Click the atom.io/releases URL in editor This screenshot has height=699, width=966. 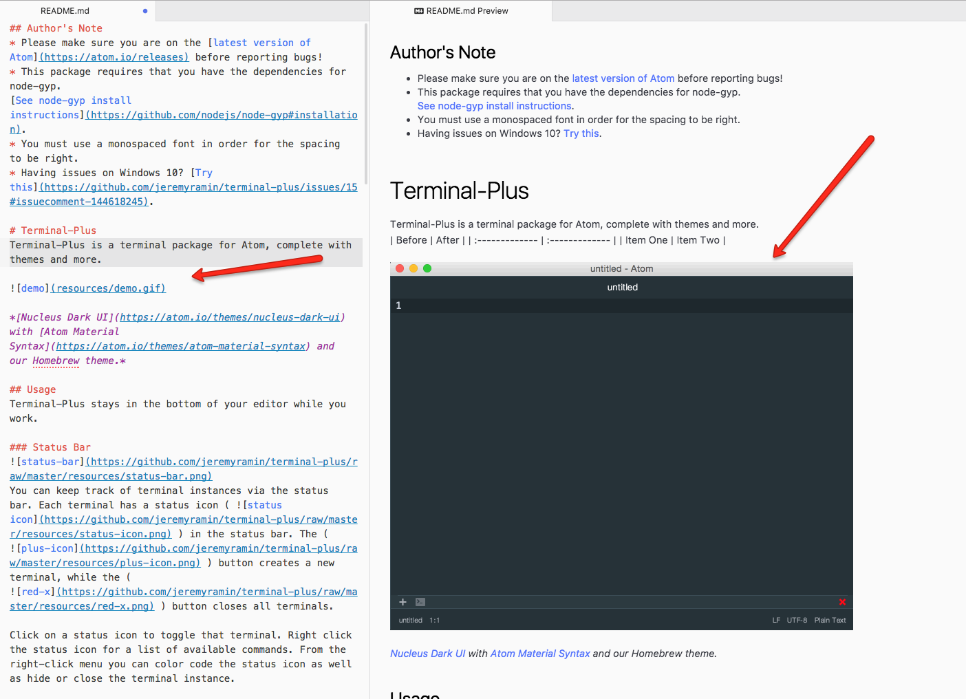point(114,57)
